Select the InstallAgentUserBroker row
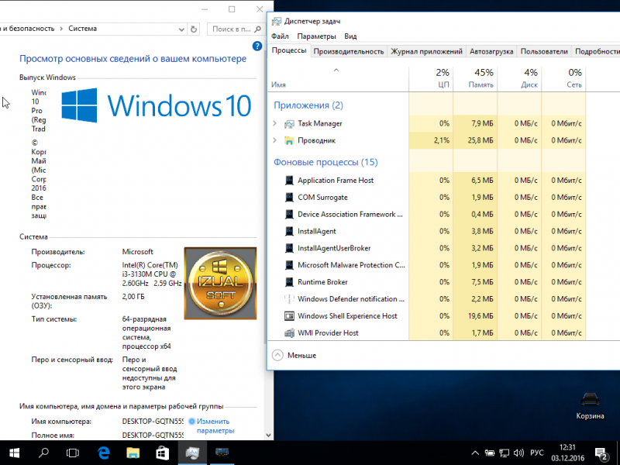Image resolution: width=620 pixels, height=465 pixels. [427, 248]
